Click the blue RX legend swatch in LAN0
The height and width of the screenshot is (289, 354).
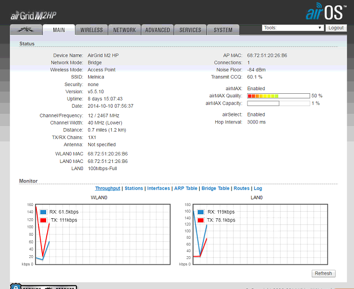click(x=200, y=212)
